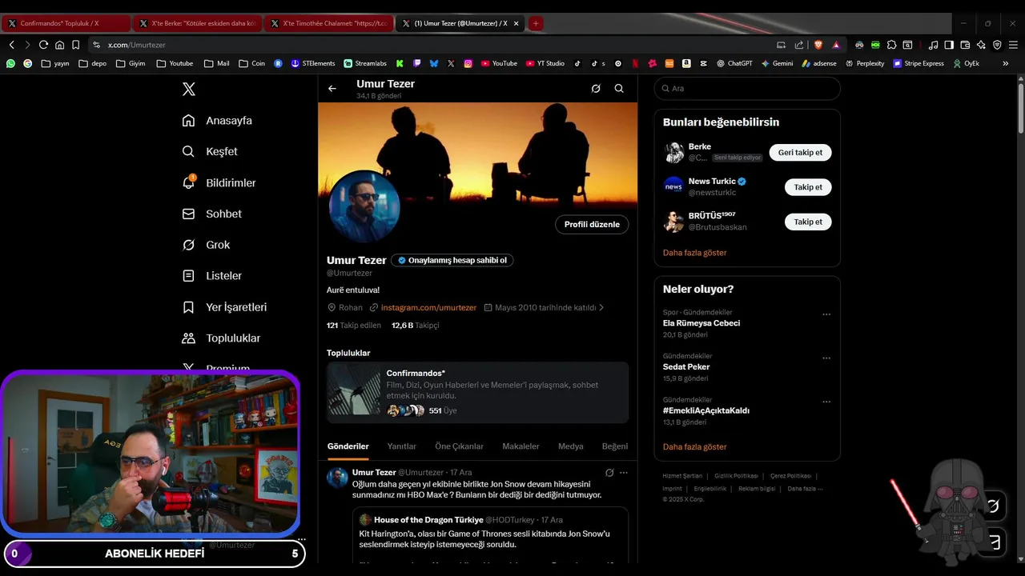Show more bookmarks with the chevron

(1006, 63)
